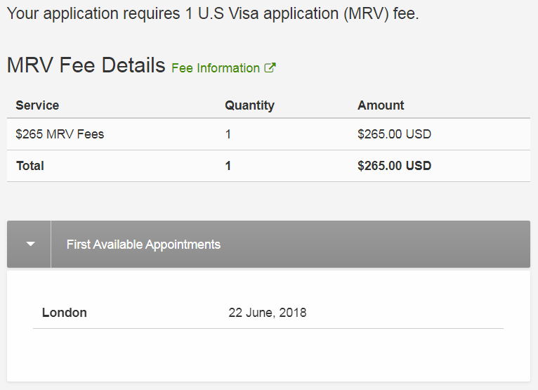Click the First Available Appointments header bar

pos(269,244)
